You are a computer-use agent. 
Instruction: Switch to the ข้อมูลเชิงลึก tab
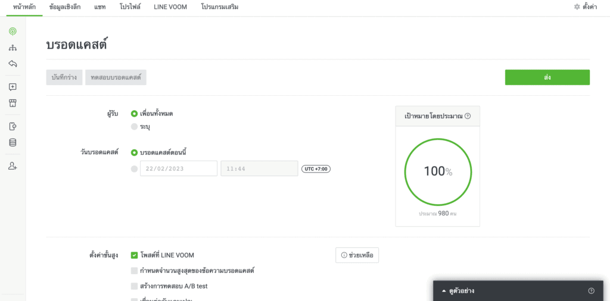pyautogui.click(x=66, y=7)
